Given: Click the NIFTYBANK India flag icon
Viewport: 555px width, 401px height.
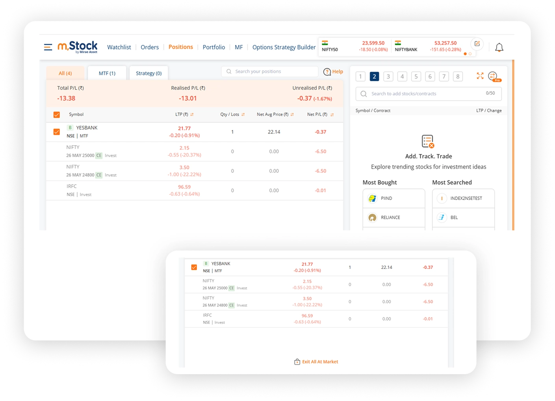Looking at the screenshot, I should tap(398, 43).
